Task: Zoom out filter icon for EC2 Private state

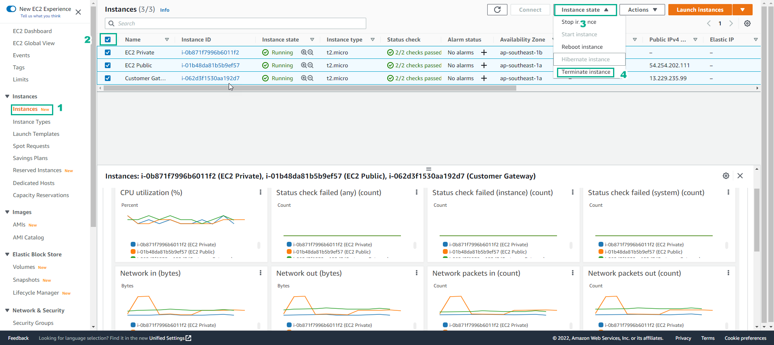Action: (x=311, y=52)
